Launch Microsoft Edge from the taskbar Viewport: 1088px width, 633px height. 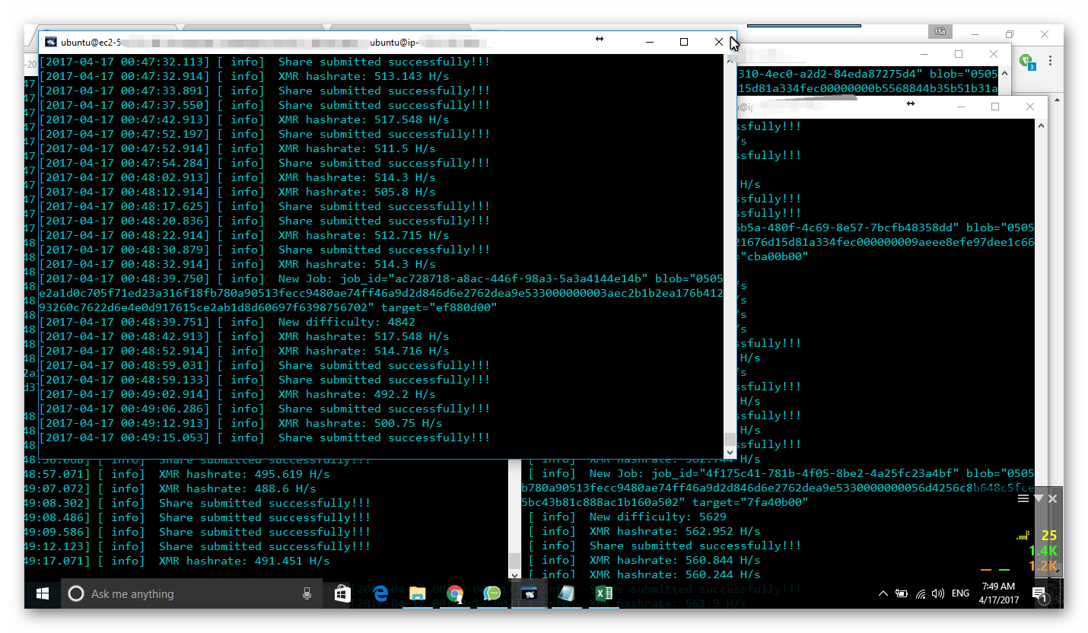[380, 593]
